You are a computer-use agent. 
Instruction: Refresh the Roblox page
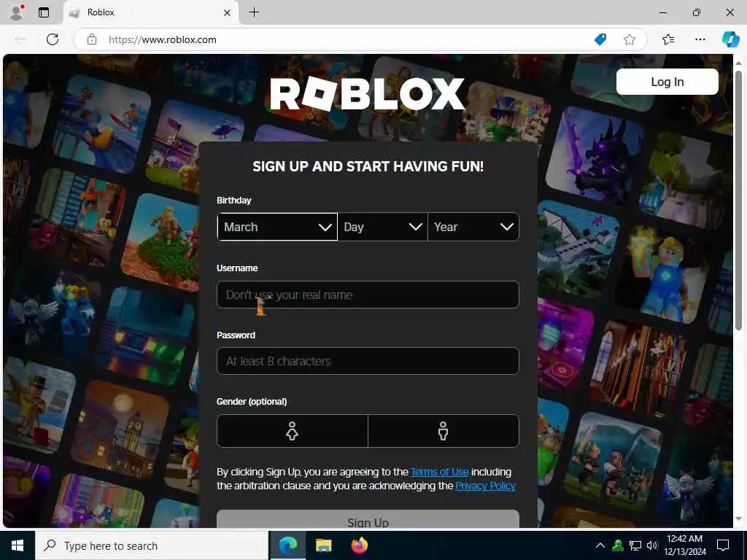53,39
